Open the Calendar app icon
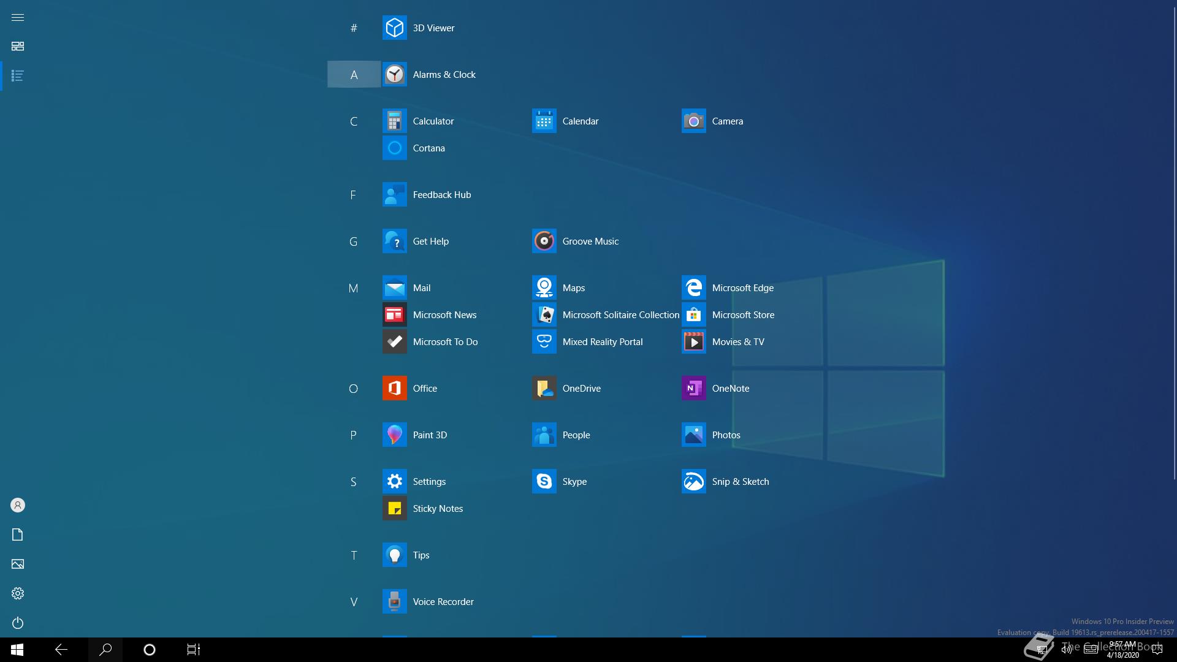This screenshot has width=1177, height=662. (x=544, y=121)
